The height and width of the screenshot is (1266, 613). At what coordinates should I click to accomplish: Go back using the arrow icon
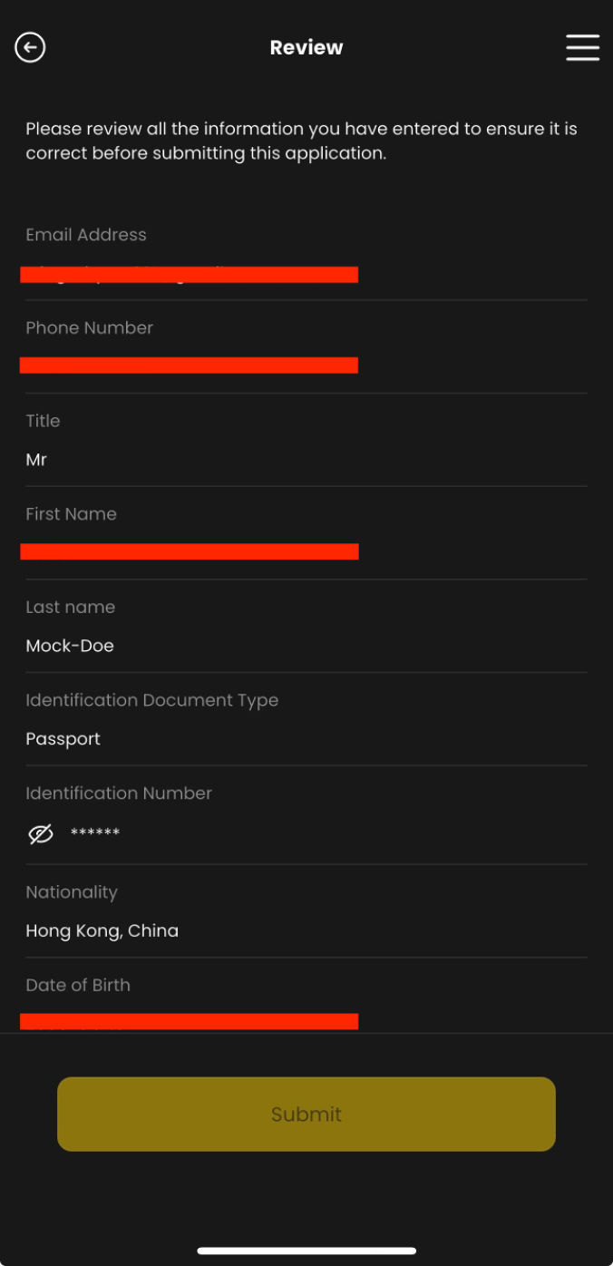pos(30,47)
